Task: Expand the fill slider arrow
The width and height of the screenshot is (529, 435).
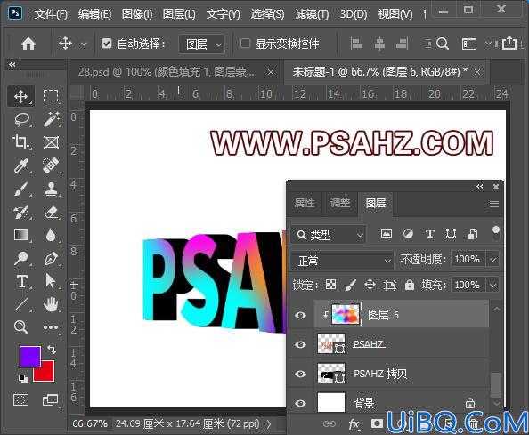Action: 492,285
